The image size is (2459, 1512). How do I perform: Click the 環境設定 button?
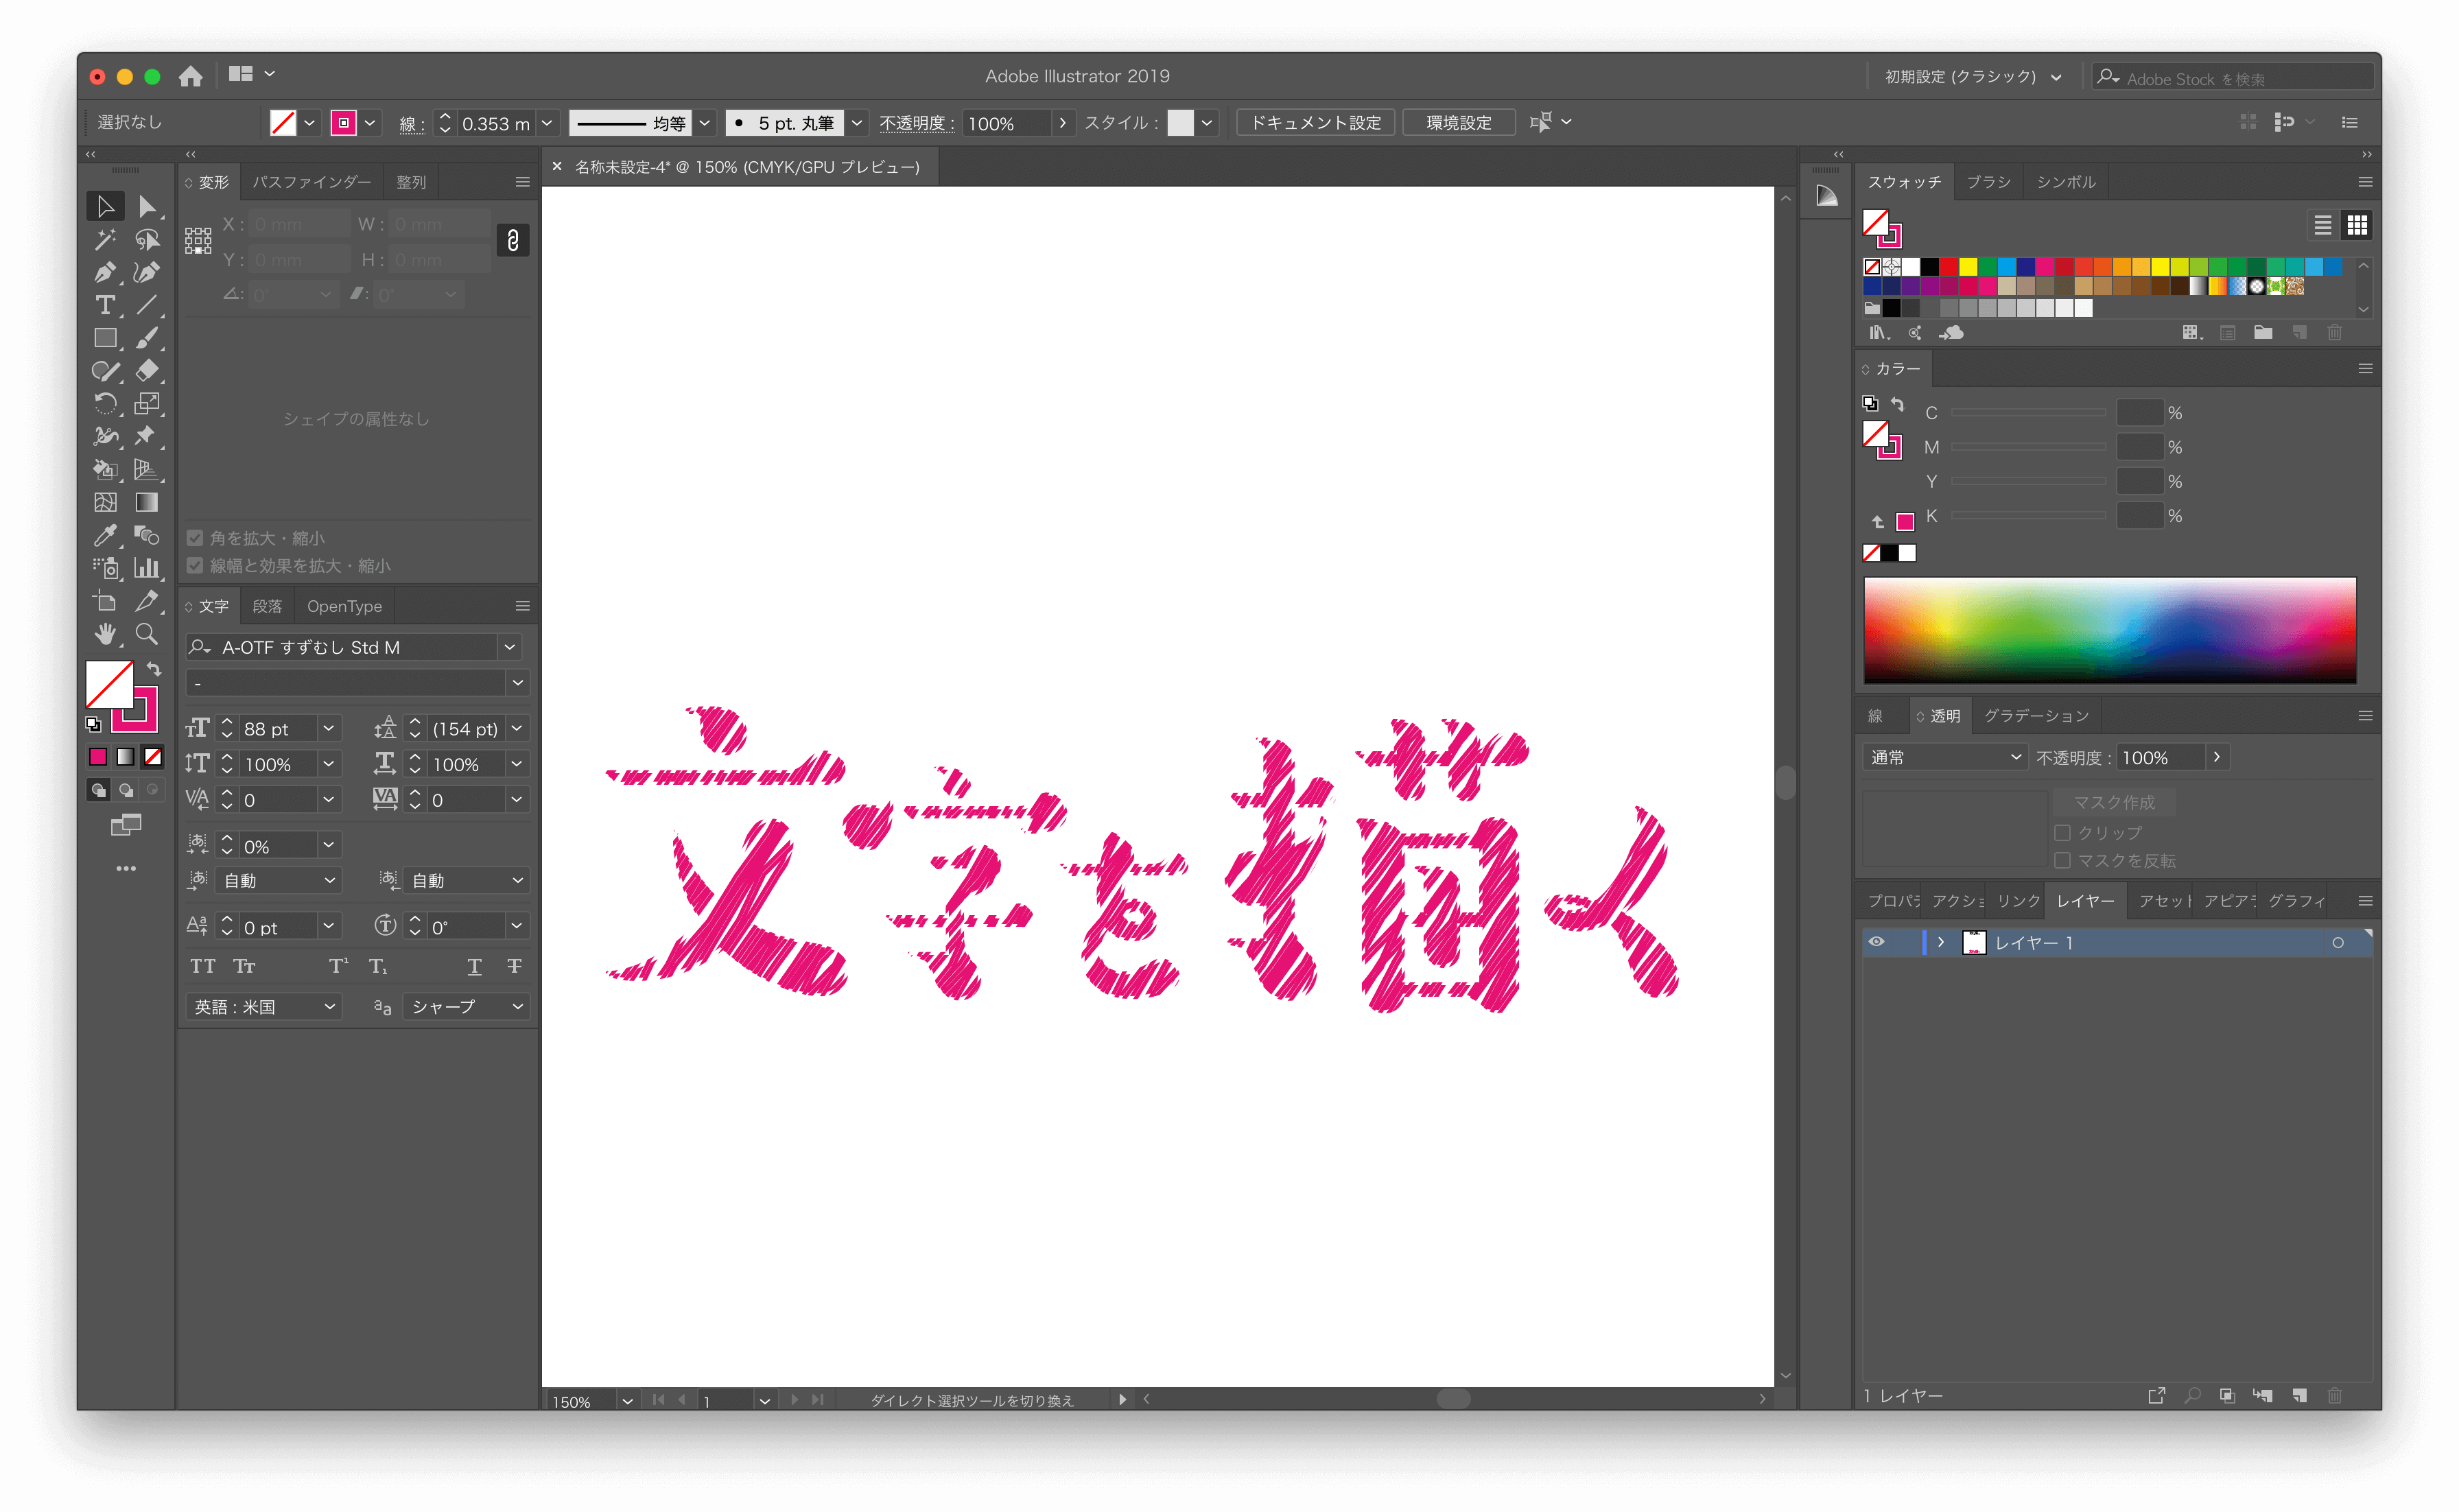click(x=1458, y=122)
